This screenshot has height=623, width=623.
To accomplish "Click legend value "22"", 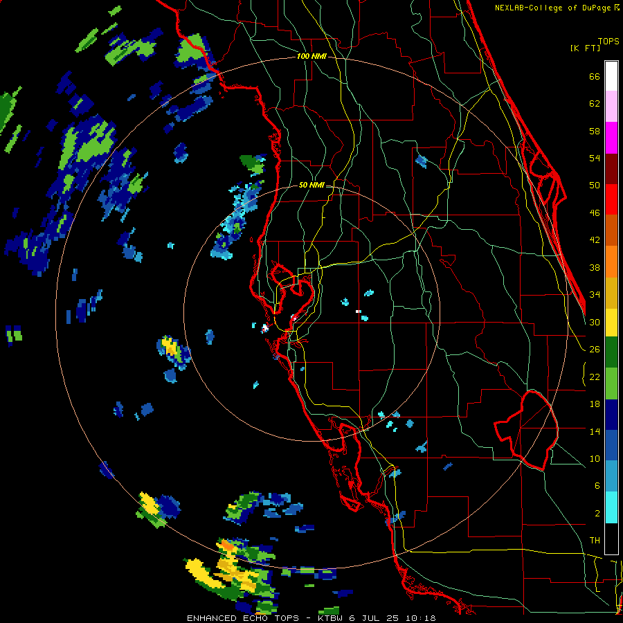I will 595,377.
